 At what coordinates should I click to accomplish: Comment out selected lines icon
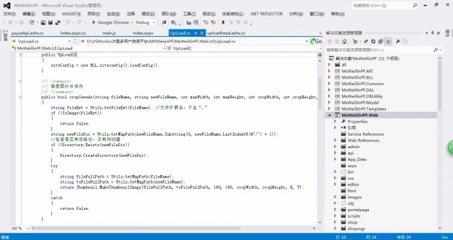pos(205,22)
